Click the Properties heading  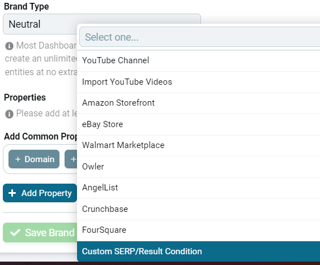click(25, 98)
